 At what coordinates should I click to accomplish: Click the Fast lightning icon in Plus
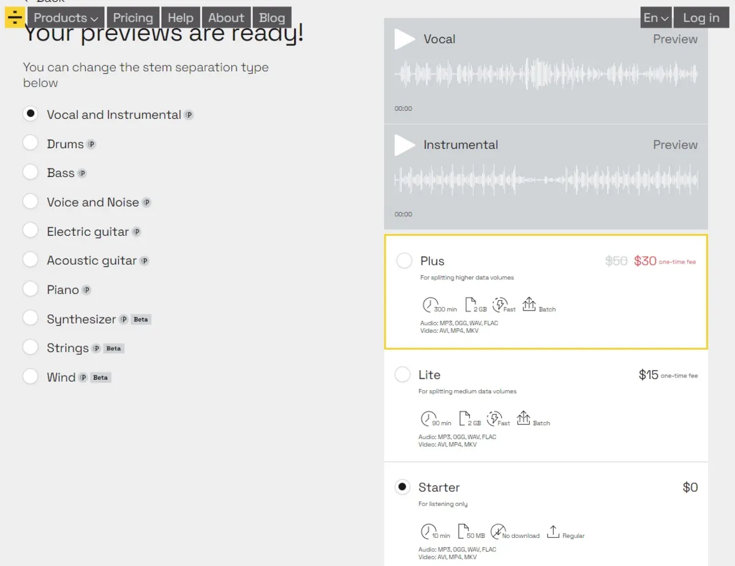[500, 304]
